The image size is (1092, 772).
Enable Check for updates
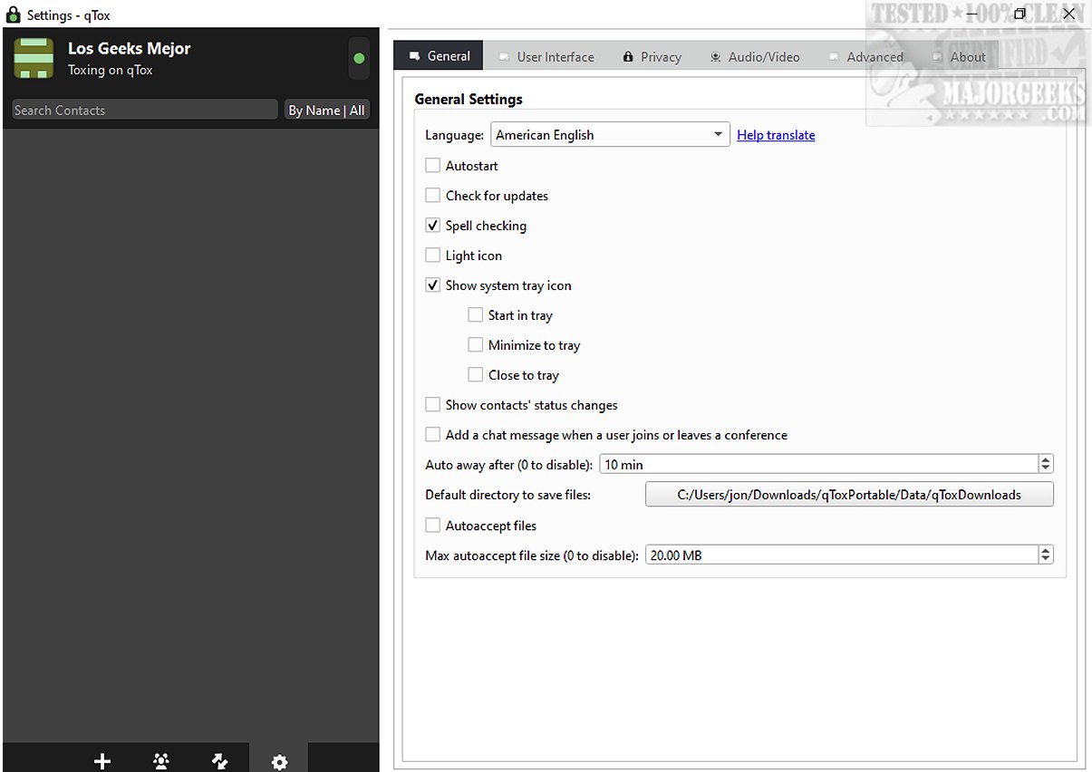[433, 196]
